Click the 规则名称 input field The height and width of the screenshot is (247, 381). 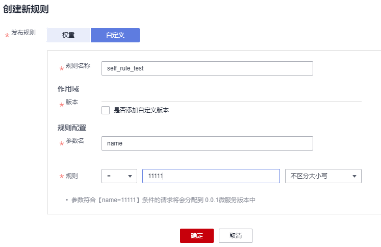tap(207, 68)
